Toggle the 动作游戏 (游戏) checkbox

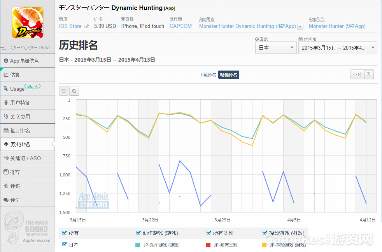[x=138, y=233]
